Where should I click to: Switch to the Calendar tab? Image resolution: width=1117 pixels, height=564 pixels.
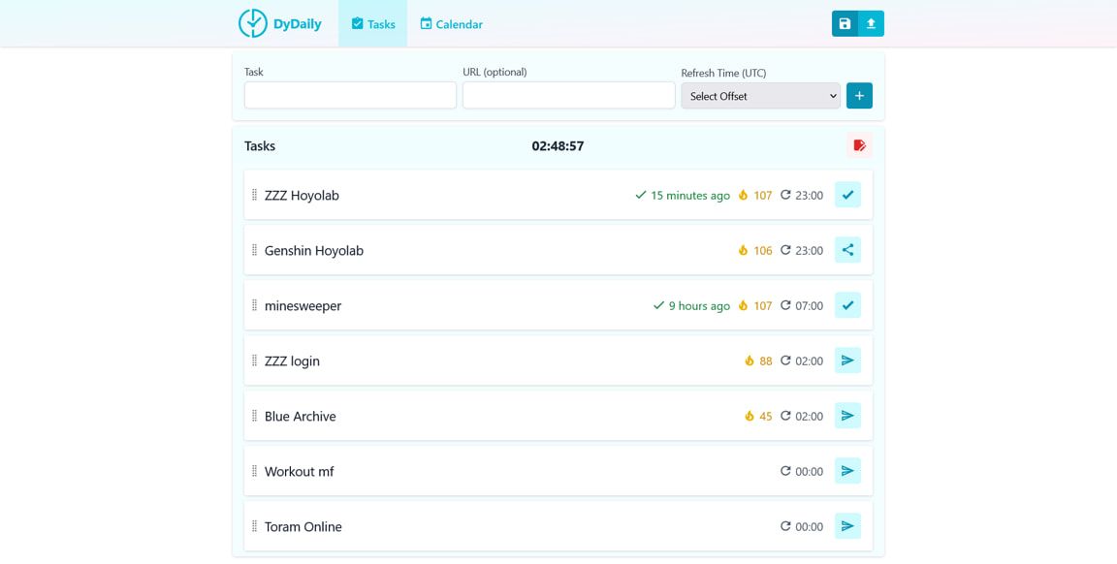point(451,22)
